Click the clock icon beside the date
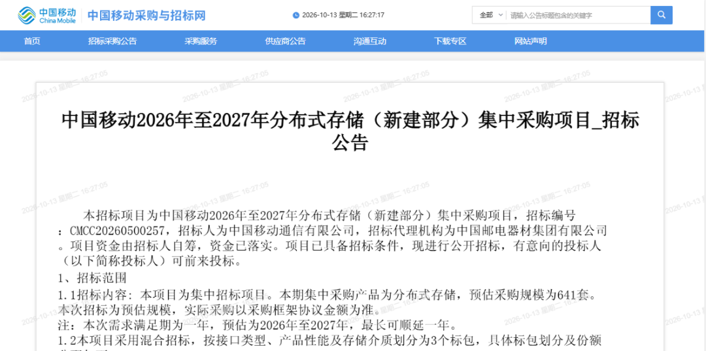The height and width of the screenshot is (351, 706). (x=296, y=15)
